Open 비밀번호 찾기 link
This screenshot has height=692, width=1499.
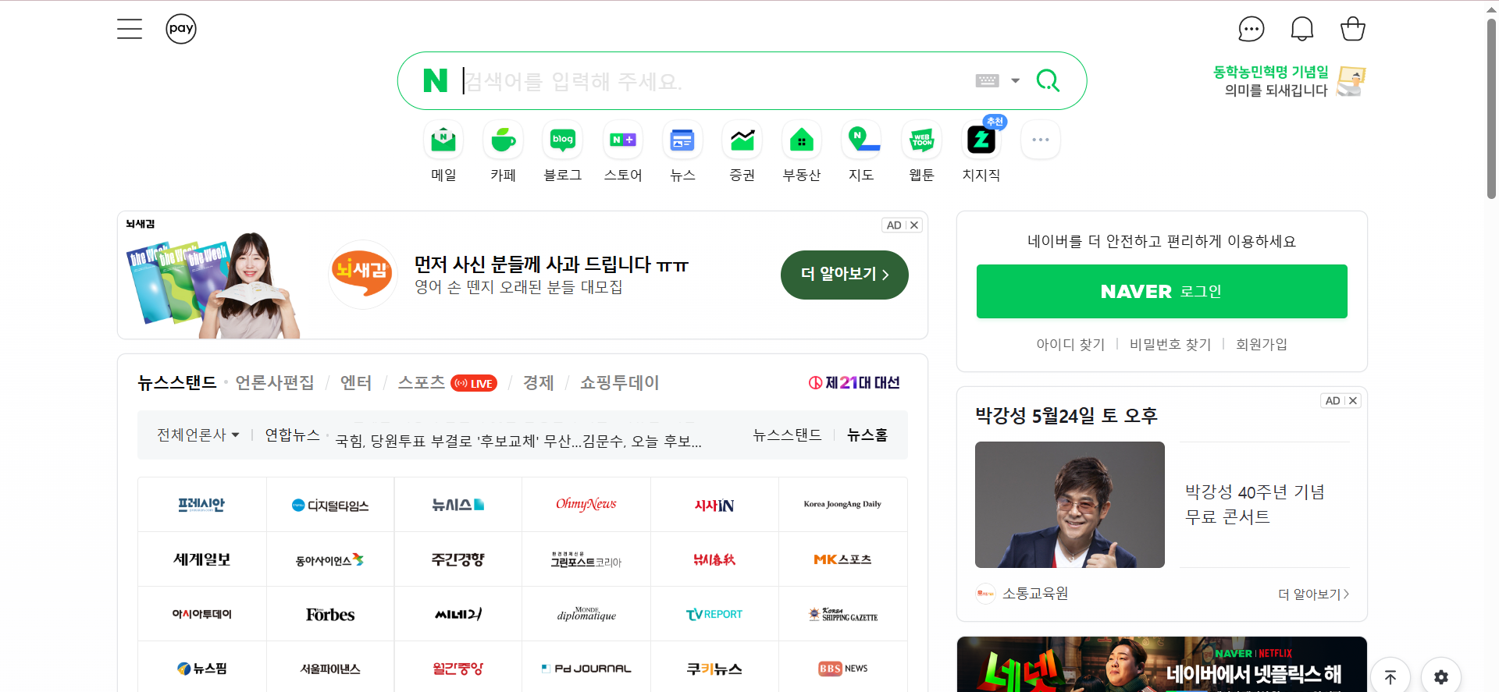tap(1170, 344)
